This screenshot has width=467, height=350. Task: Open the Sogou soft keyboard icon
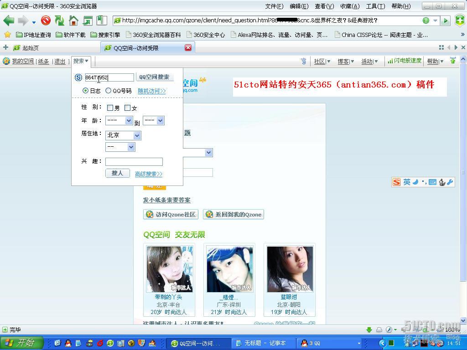pos(432,182)
